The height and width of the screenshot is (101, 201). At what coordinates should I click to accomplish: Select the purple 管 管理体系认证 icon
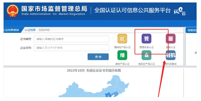point(146,39)
